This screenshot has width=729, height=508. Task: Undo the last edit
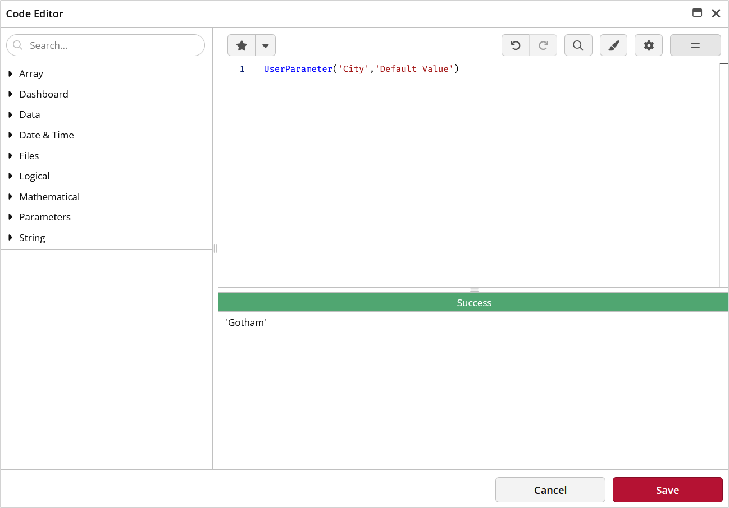(x=516, y=45)
